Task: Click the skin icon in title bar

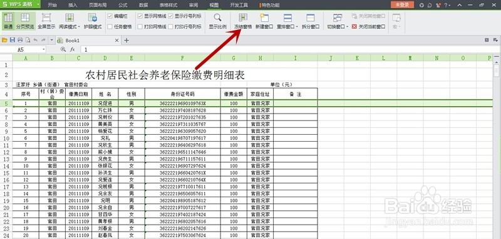Action: [x=439, y=5]
